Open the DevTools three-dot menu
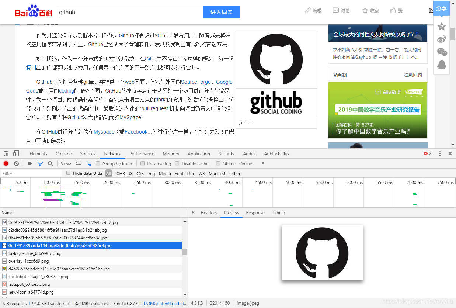The width and height of the screenshot is (456, 308). pos(440,154)
